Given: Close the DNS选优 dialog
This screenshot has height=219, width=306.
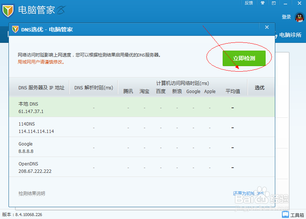Looking at the screenshot, I should (x=267, y=27).
